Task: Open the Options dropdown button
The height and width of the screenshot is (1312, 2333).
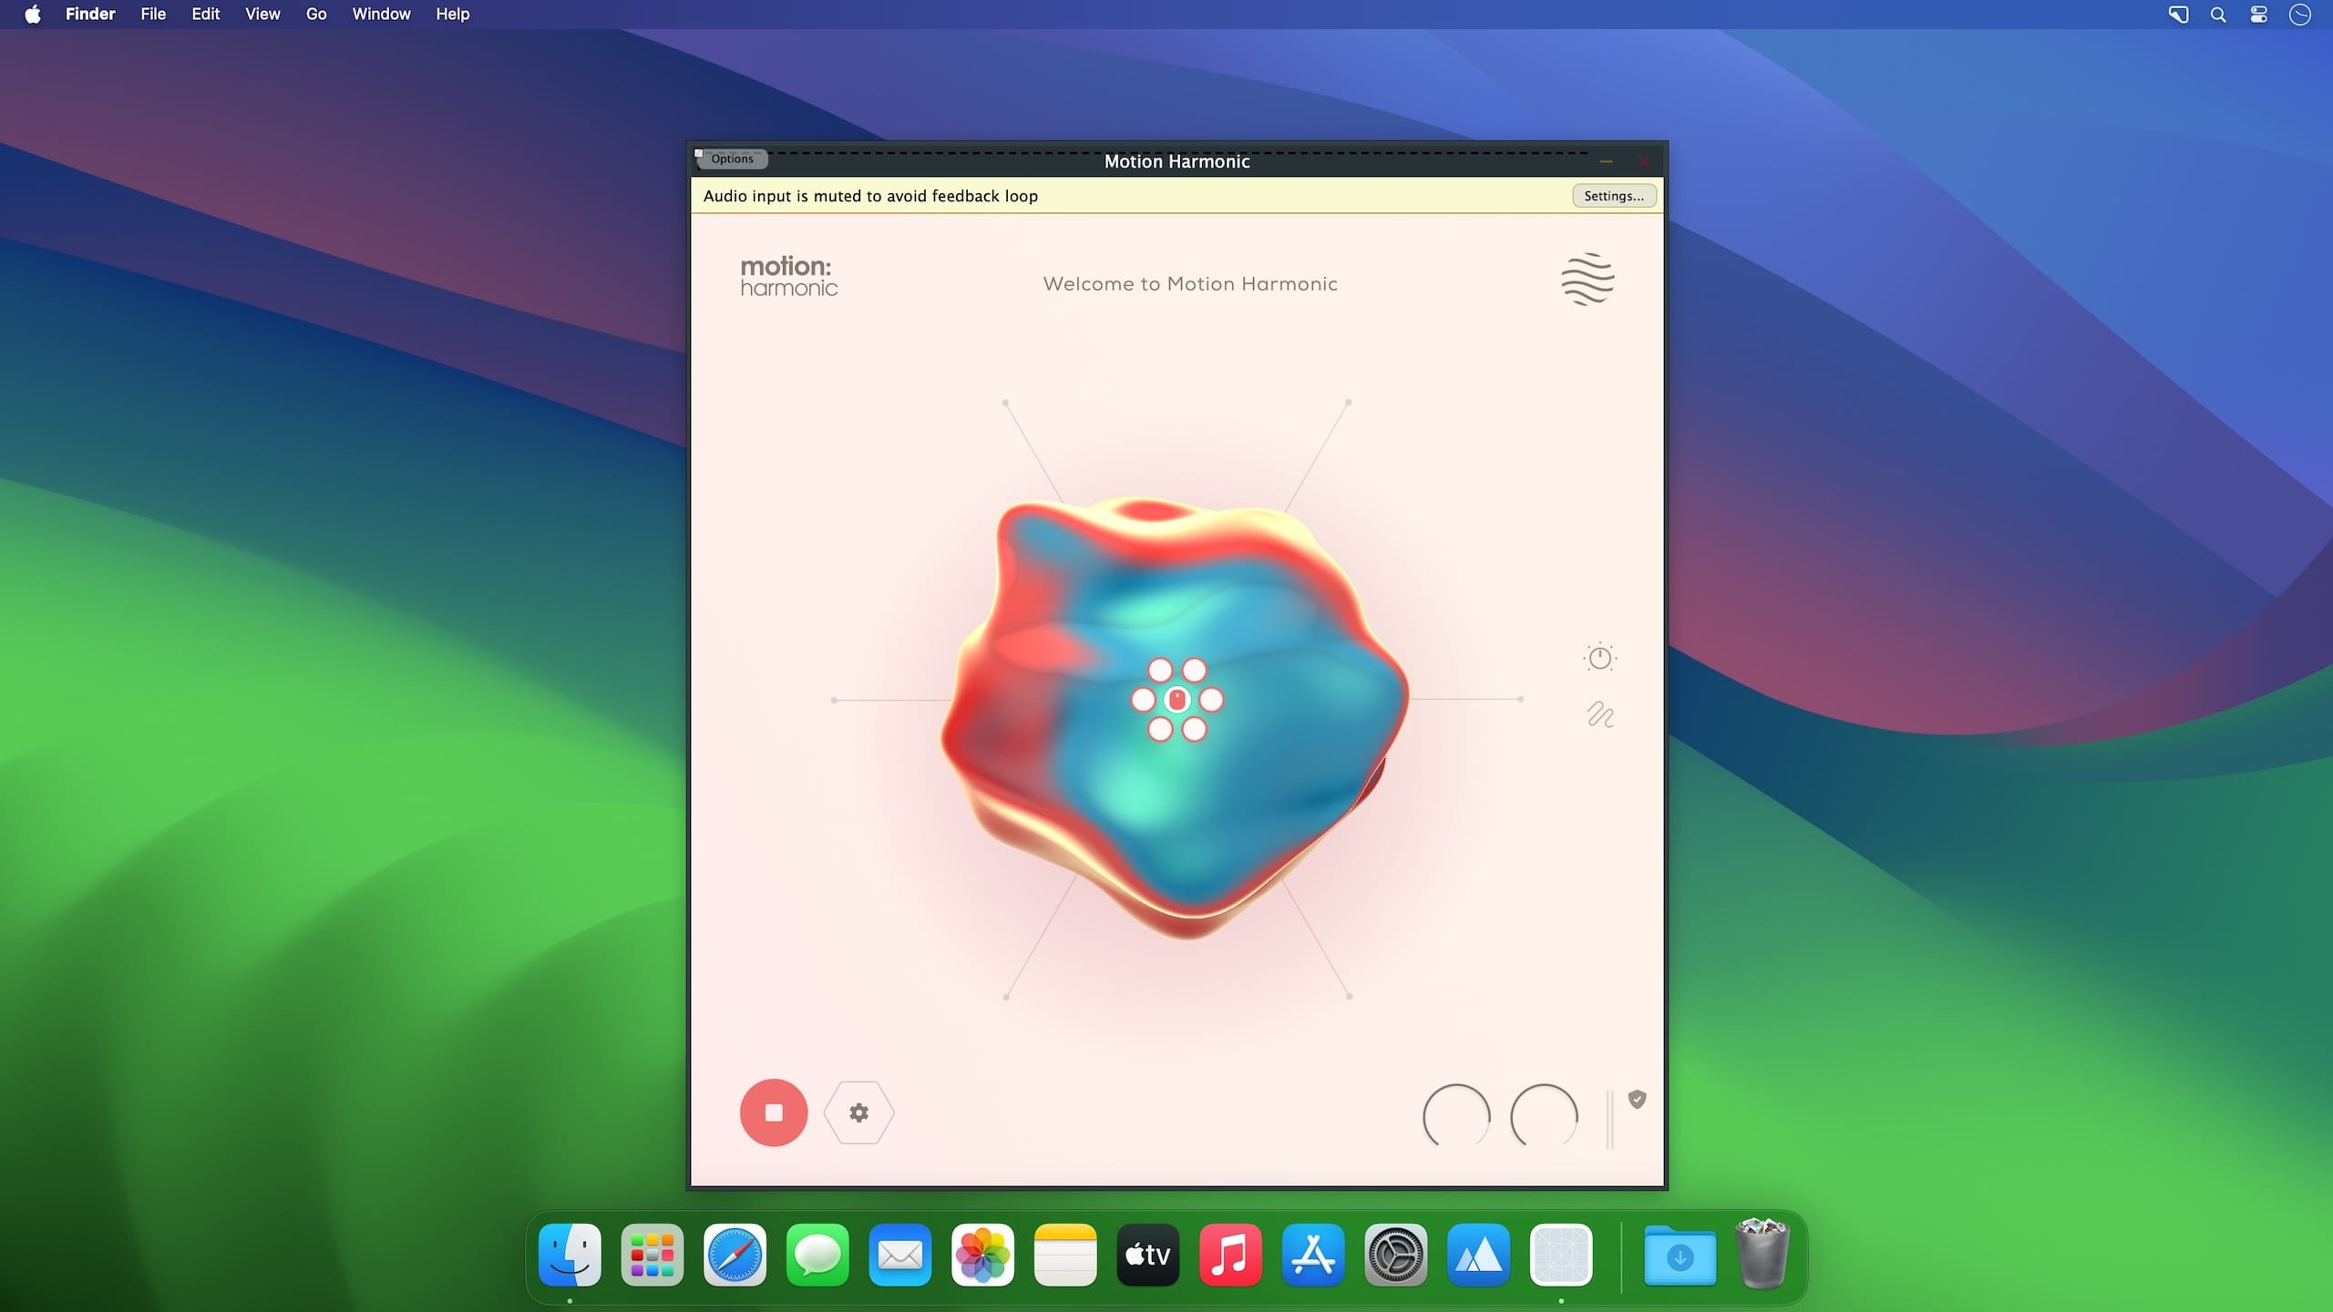Action: [732, 159]
